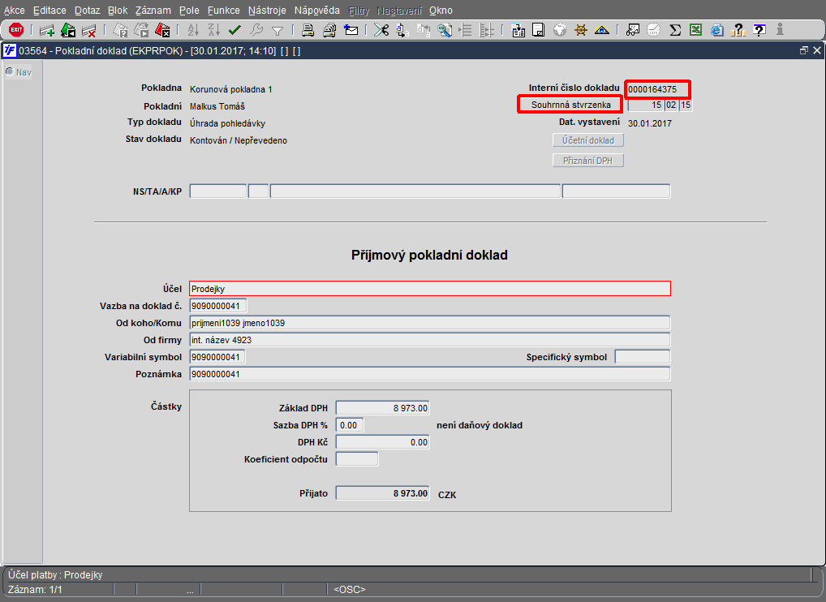Viewport: 826px width, 602px height.
Task: Click the gray globe icon
Action: [560, 31]
